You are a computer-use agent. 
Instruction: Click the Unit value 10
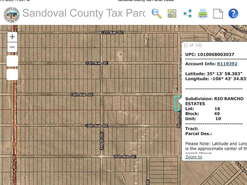tap(218, 119)
